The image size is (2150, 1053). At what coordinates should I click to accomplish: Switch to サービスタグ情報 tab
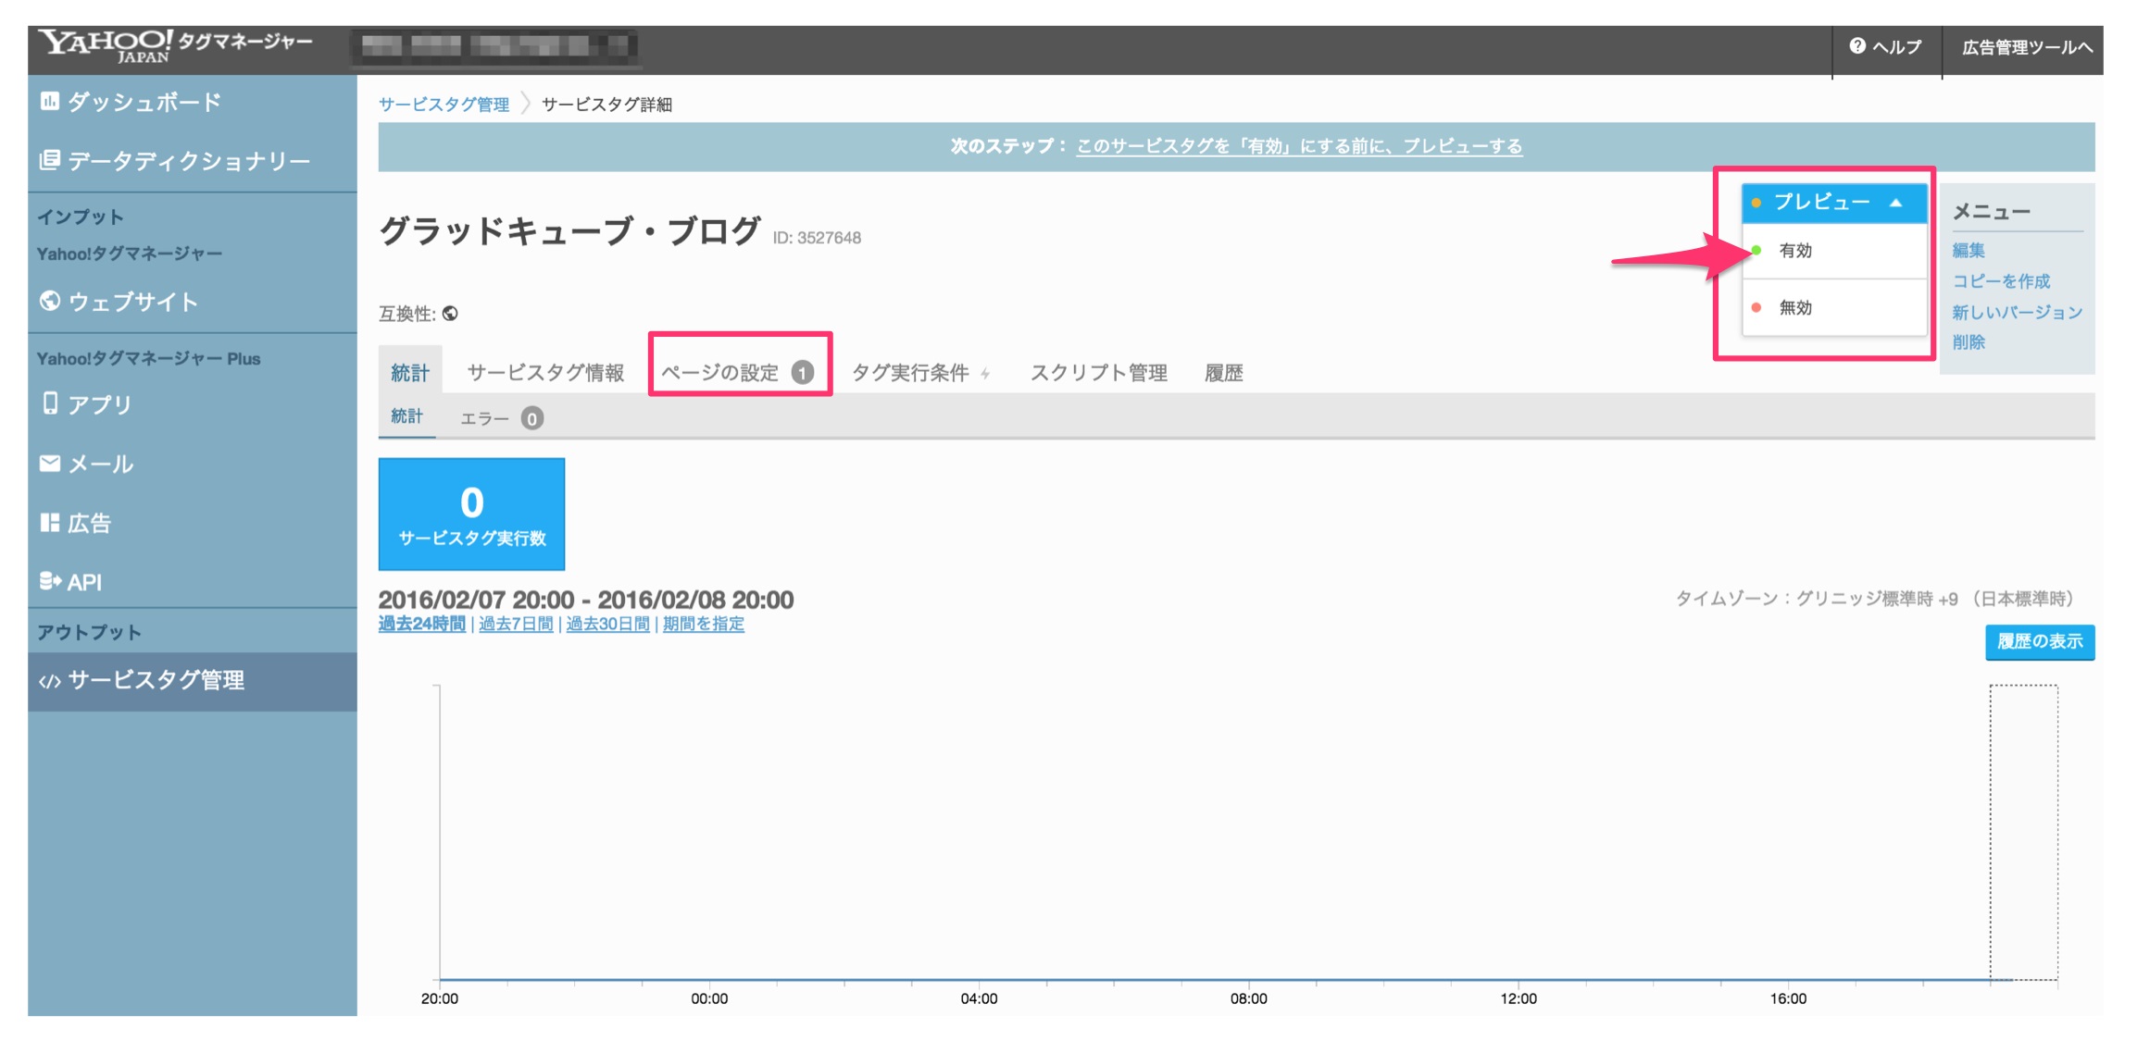(x=544, y=372)
